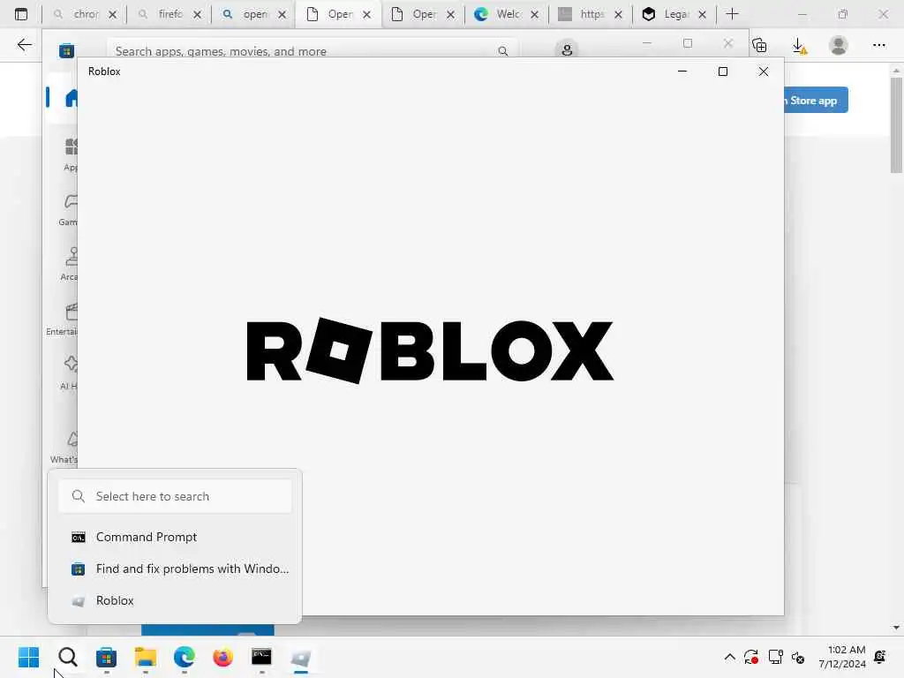Click the Edge page vertical scrollbar
Image resolution: width=904 pixels, height=678 pixels.
[x=896, y=125]
